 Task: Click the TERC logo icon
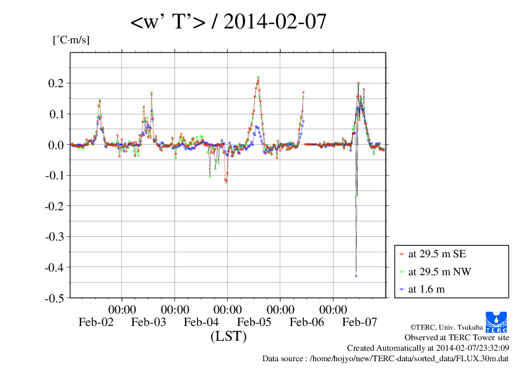click(x=496, y=322)
